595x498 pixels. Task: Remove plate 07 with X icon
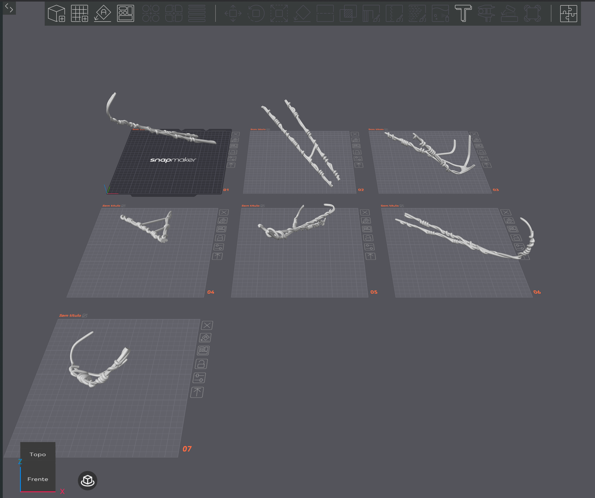coord(207,326)
